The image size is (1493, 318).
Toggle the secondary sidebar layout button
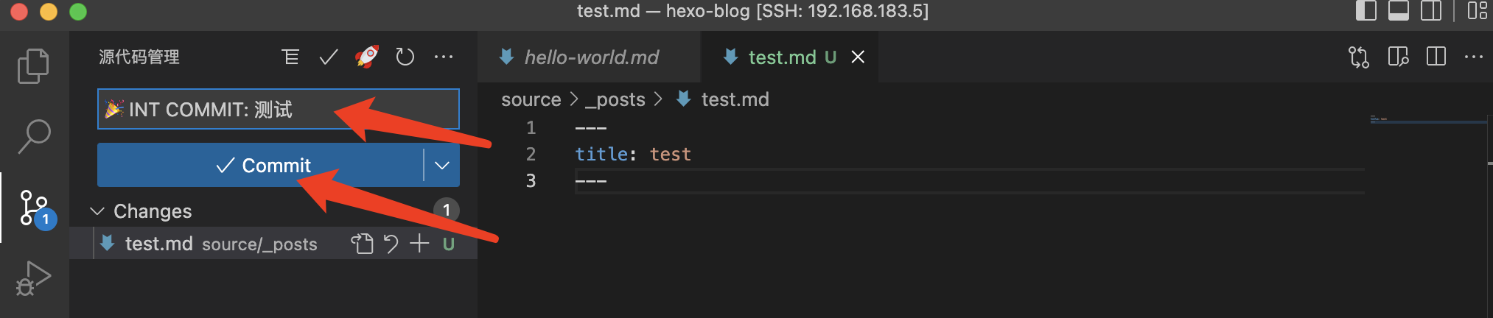point(1430,11)
